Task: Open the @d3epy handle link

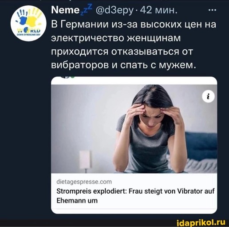Action: click(x=114, y=11)
